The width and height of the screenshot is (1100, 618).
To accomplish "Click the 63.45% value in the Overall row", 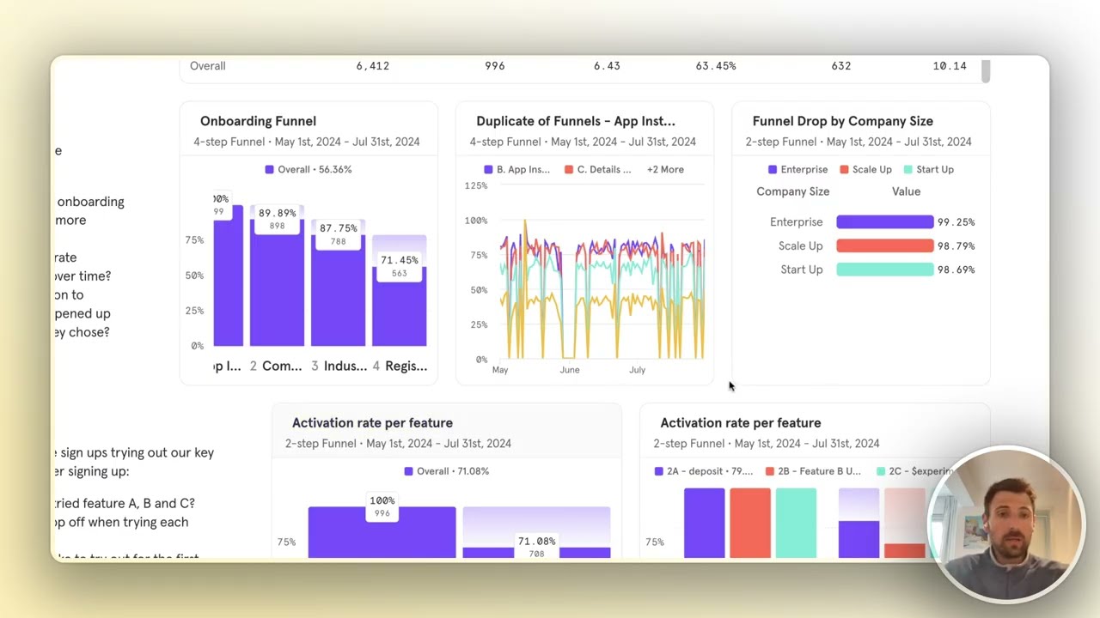I will [716, 65].
